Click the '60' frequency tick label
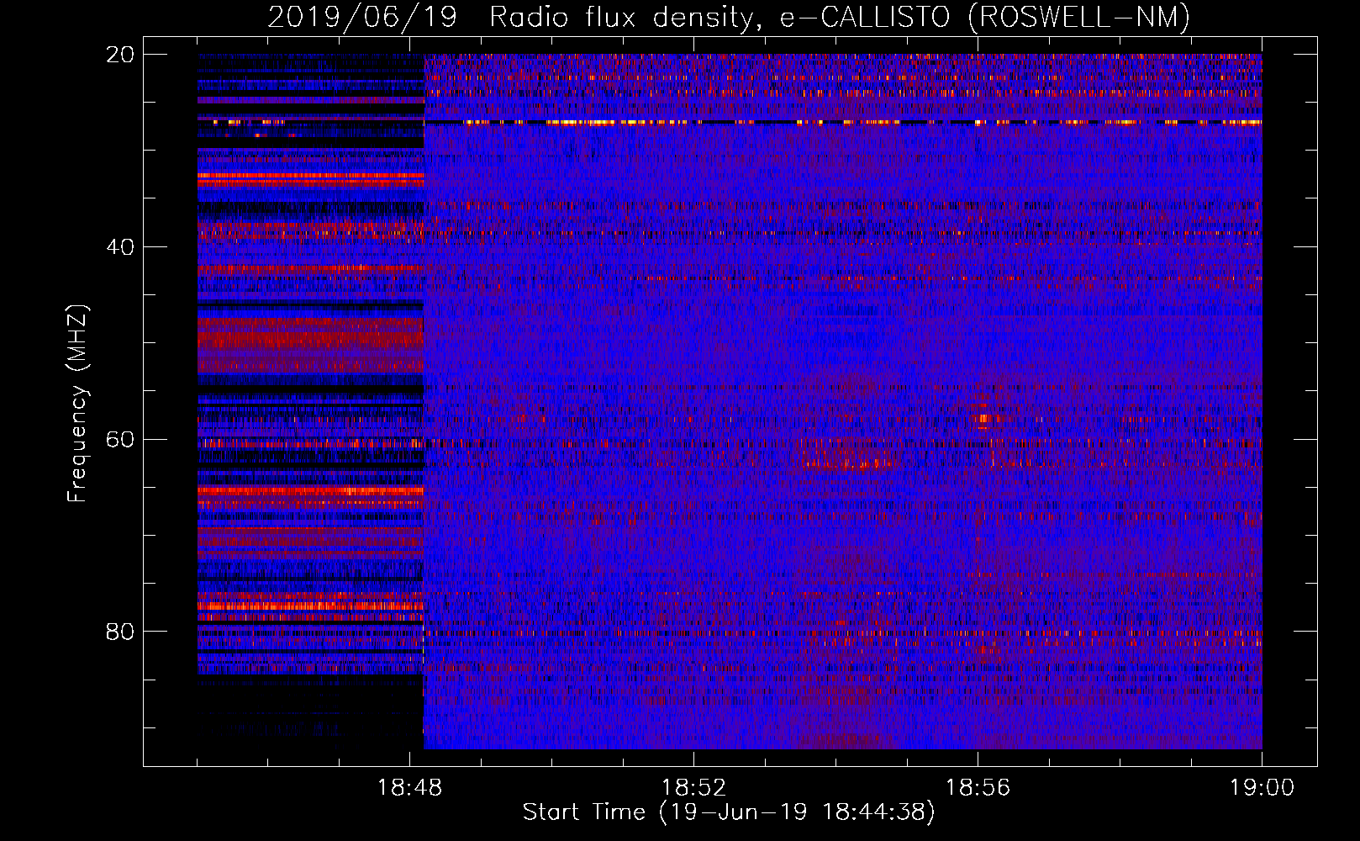The image size is (1360, 841). (119, 440)
